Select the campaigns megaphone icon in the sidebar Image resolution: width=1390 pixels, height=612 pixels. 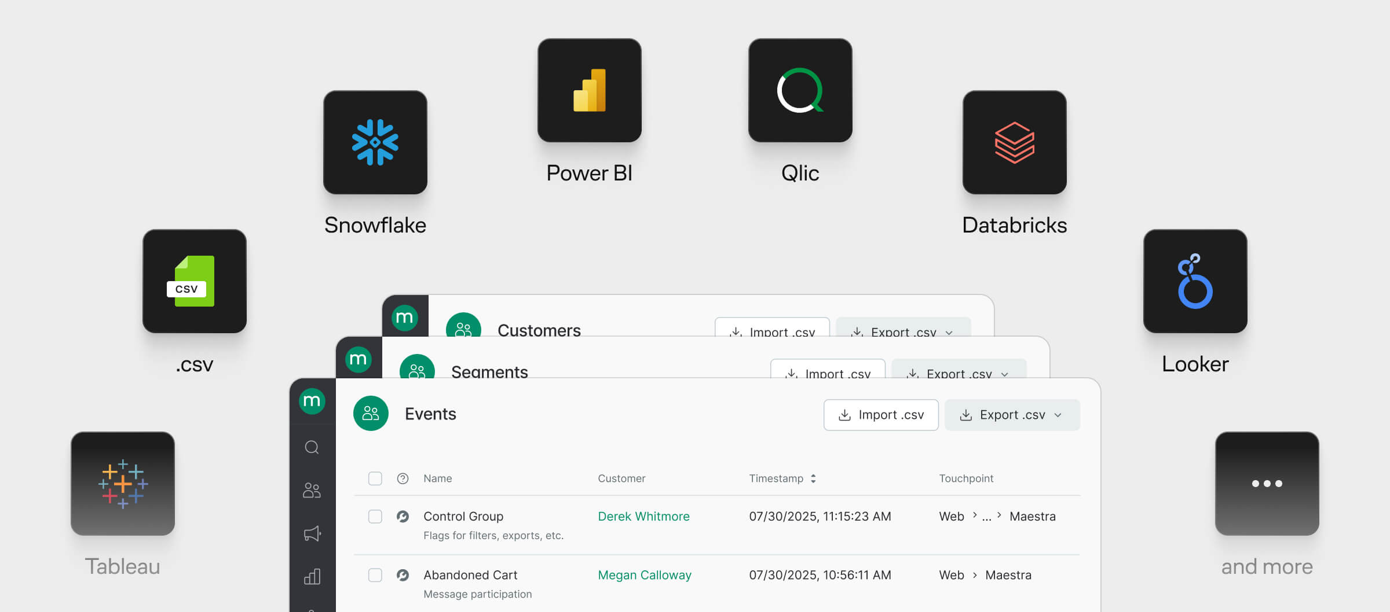coord(313,533)
